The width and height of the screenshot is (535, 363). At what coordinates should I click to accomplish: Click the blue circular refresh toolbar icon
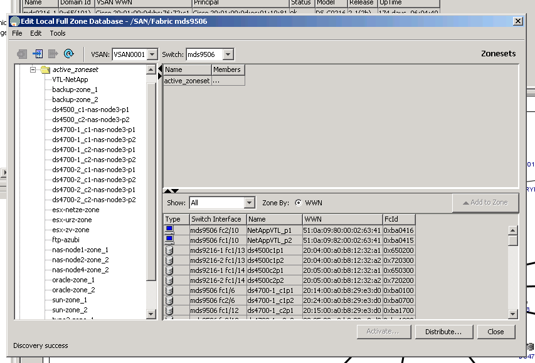tap(69, 54)
